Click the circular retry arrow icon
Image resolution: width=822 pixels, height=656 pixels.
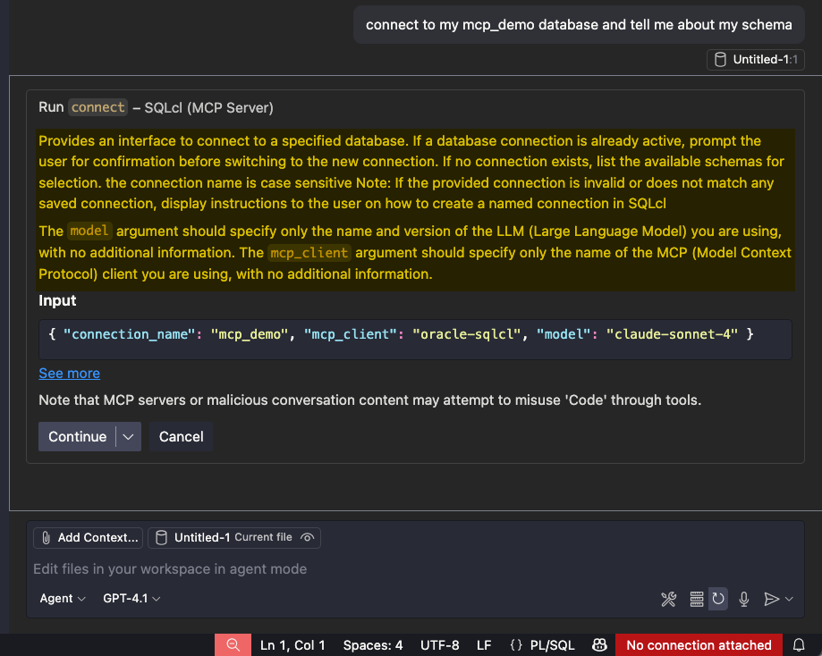[718, 599]
